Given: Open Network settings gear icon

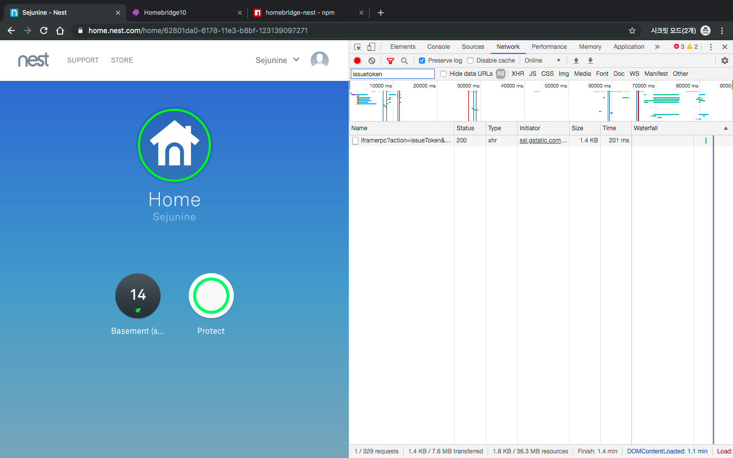Looking at the screenshot, I should coord(725,61).
